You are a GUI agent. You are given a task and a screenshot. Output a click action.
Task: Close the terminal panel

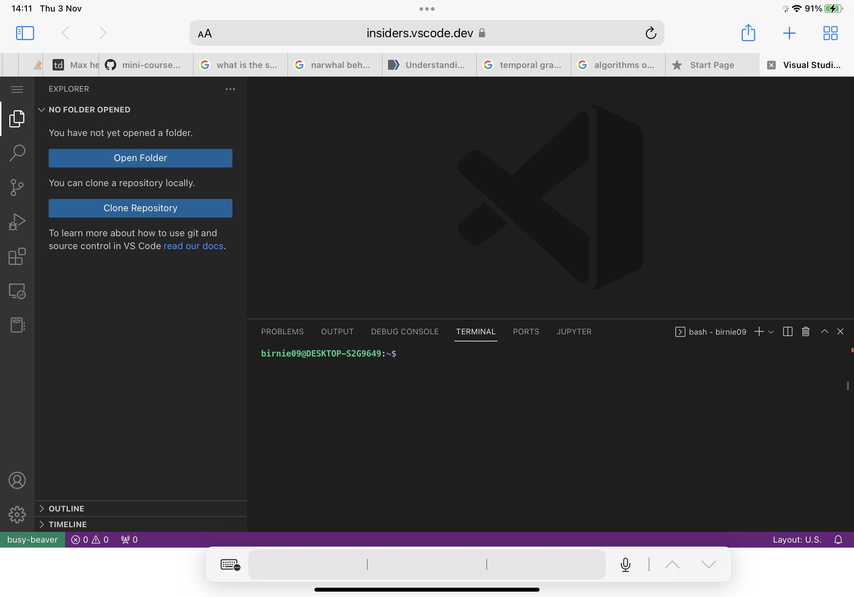(840, 332)
